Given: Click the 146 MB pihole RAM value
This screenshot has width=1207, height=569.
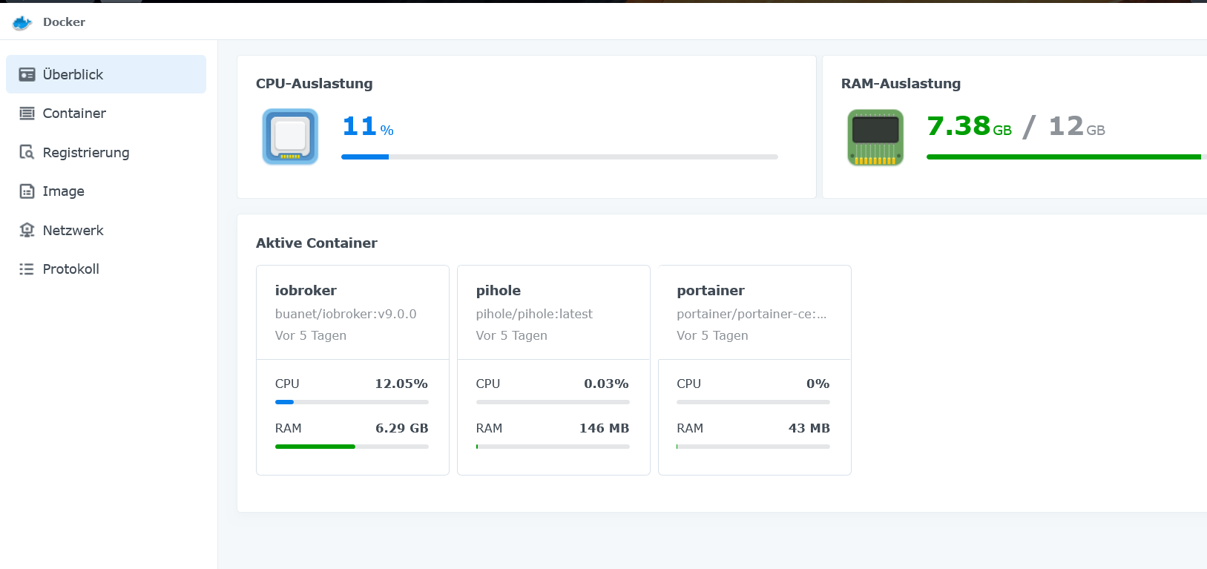Looking at the screenshot, I should (x=604, y=428).
